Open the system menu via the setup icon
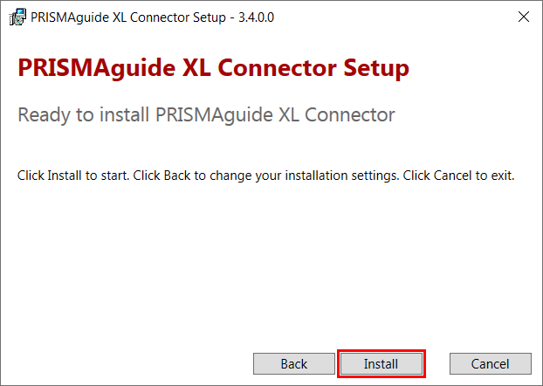 (17, 17)
